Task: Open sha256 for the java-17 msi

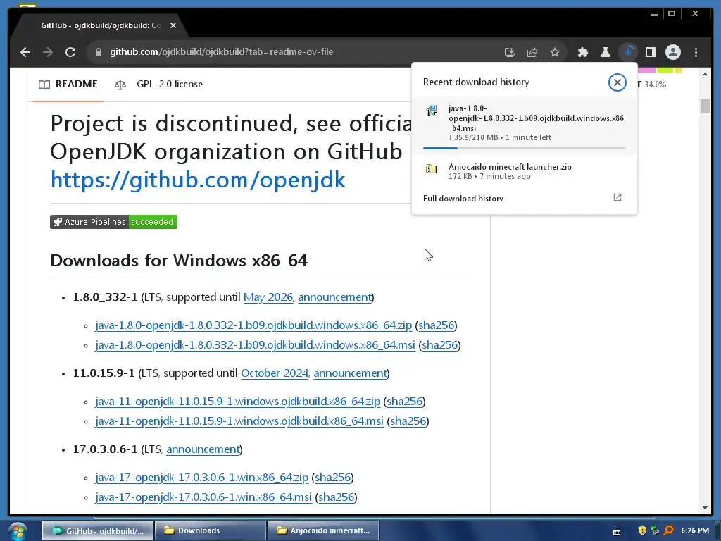Action: coord(336,497)
